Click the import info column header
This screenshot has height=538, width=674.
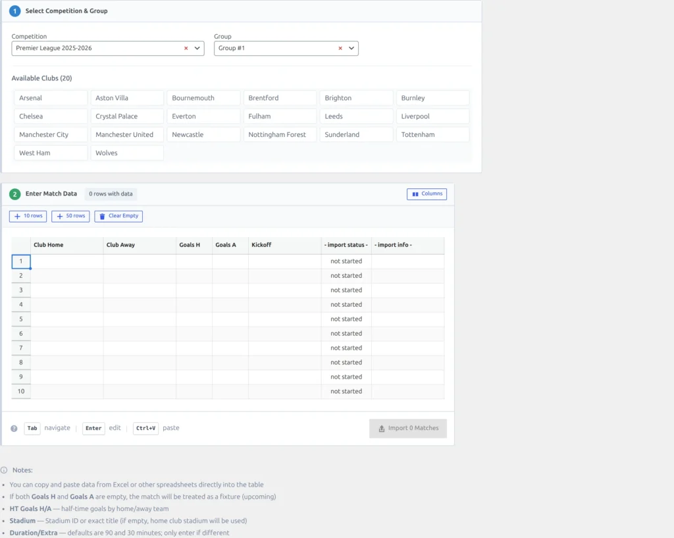coord(408,245)
